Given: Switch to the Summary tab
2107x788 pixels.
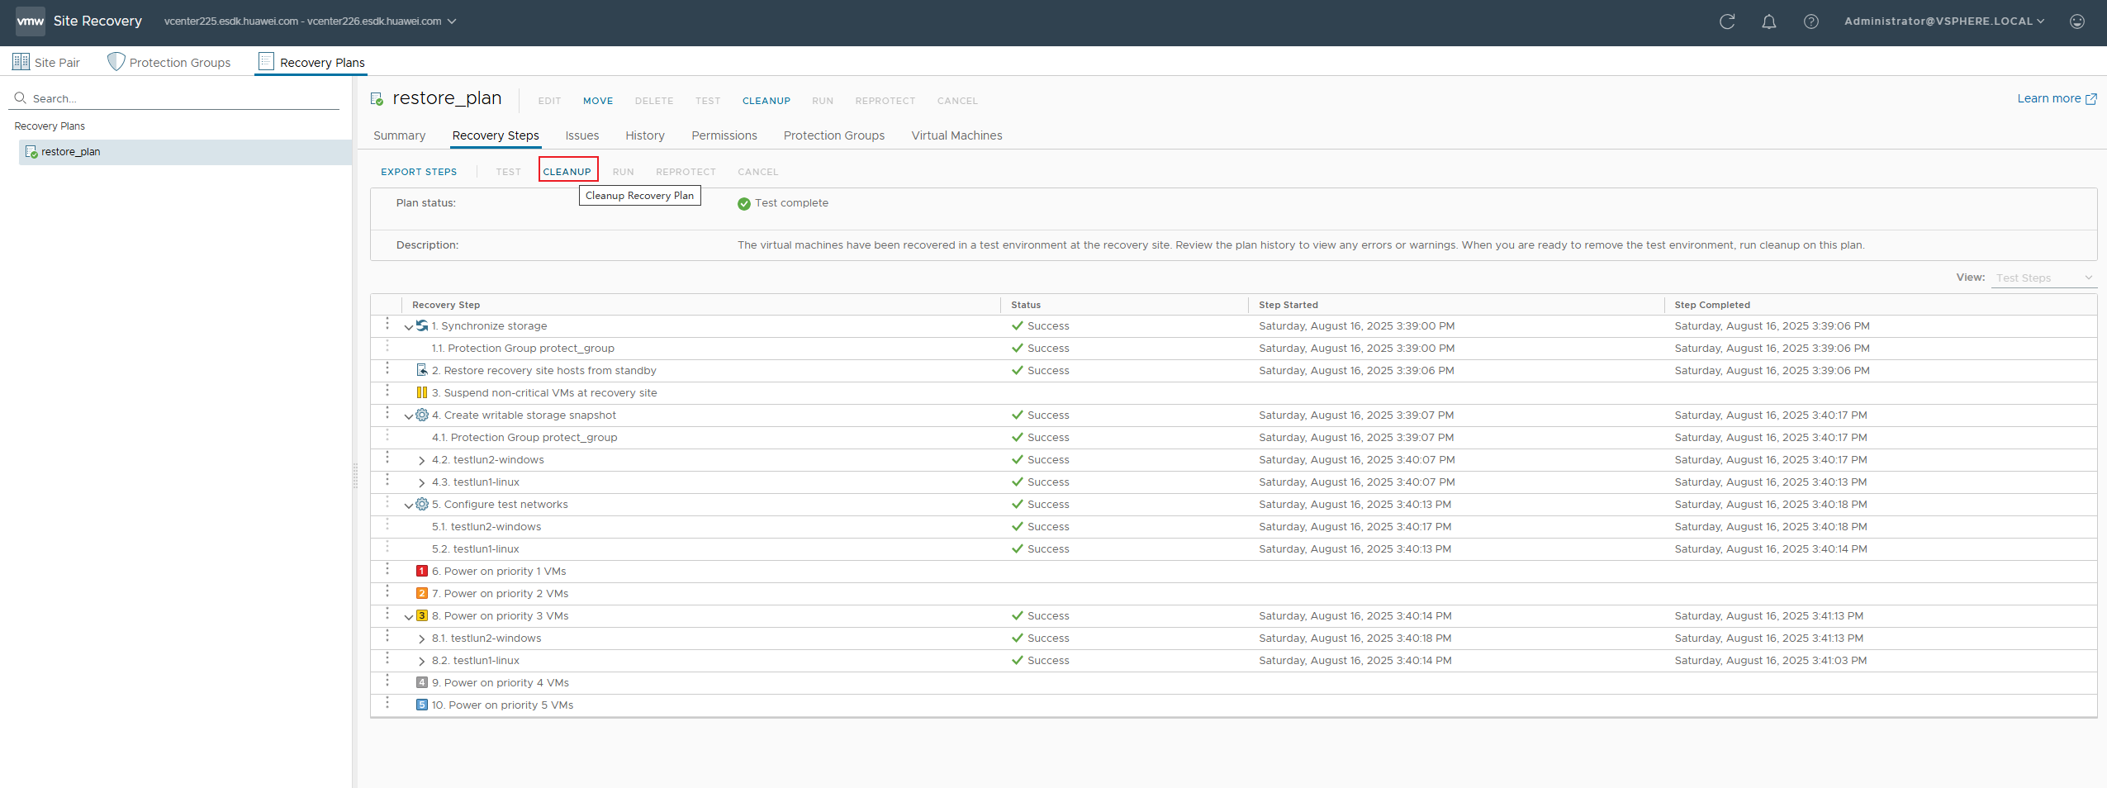Looking at the screenshot, I should point(400,135).
